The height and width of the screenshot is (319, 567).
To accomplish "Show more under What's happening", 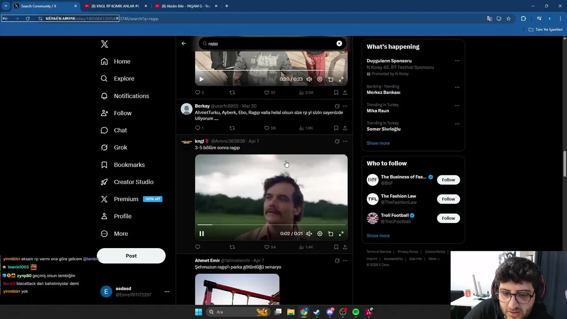I will tap(378, 143).
